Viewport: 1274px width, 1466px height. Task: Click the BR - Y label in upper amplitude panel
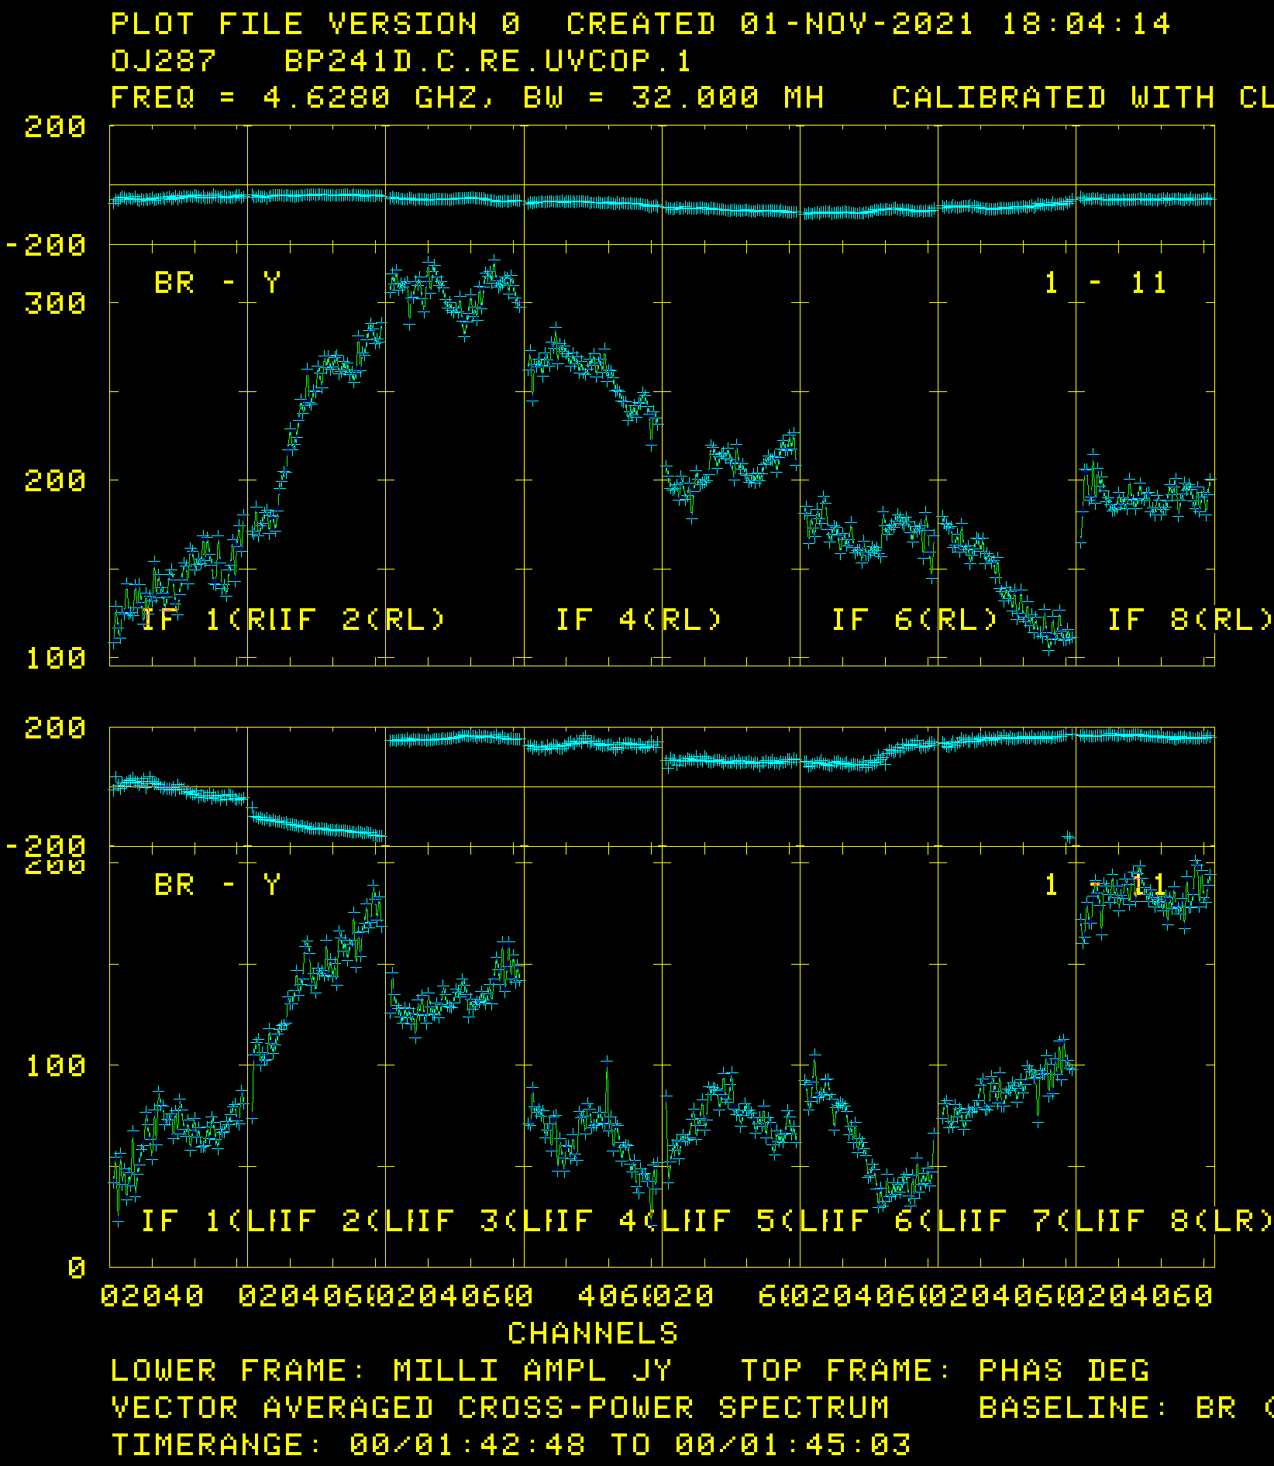click(x=217, y=283)
